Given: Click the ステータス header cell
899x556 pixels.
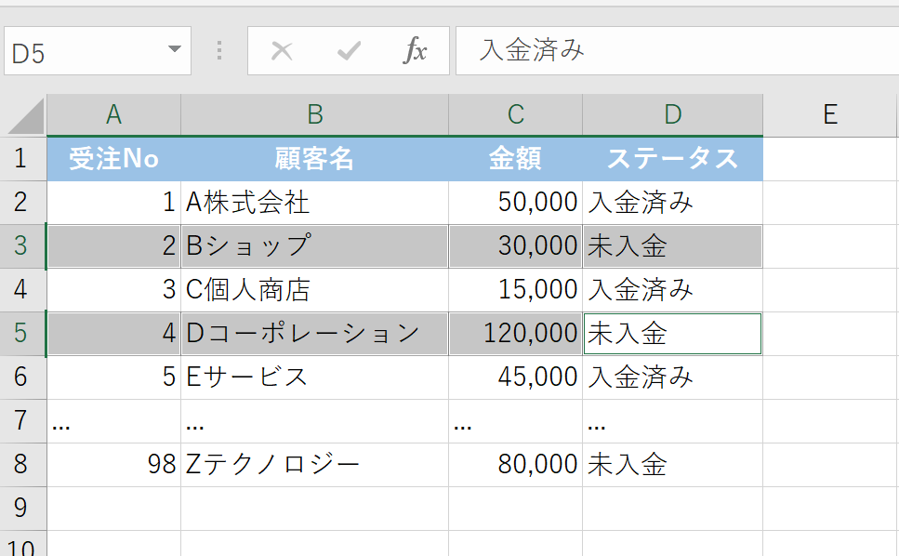Looking at the screenshot, I should pos(672,159).
